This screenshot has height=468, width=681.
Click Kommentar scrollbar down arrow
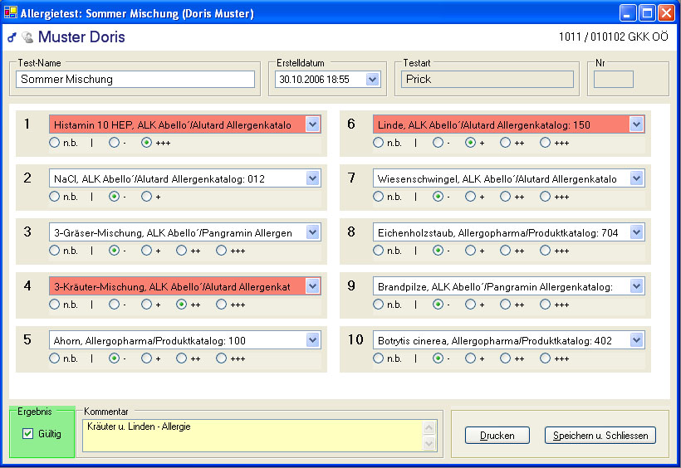pos(429,444)
